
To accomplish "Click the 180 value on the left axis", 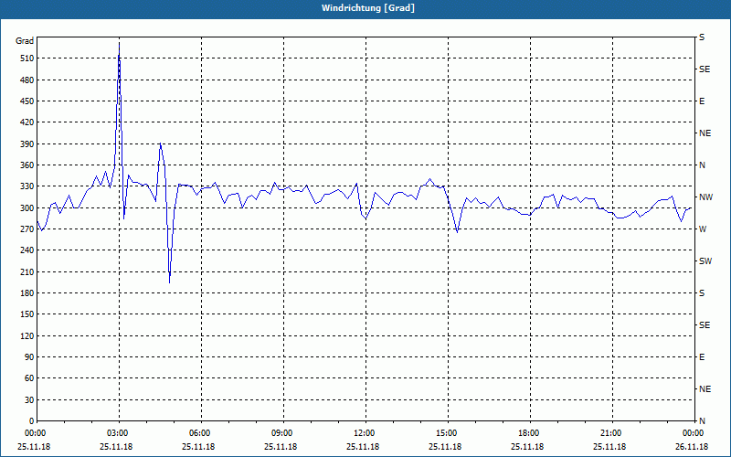I will click(x=27, y=293).
